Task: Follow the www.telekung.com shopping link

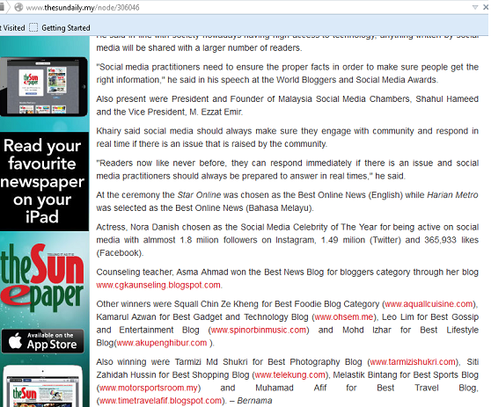Action: tap(290, 374)
